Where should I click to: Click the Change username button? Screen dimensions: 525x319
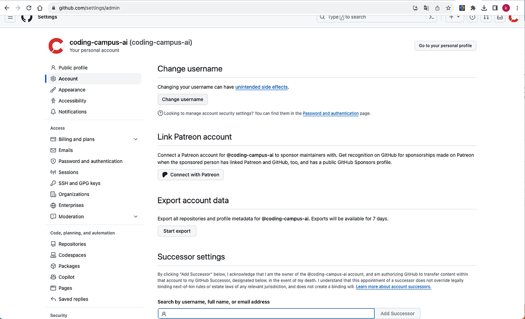(x=183, y=99)
